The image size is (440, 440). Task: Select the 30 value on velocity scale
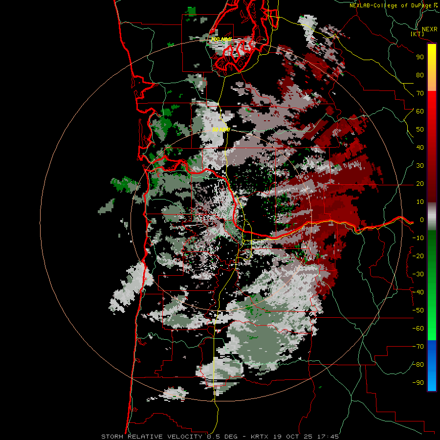point(420,166)
